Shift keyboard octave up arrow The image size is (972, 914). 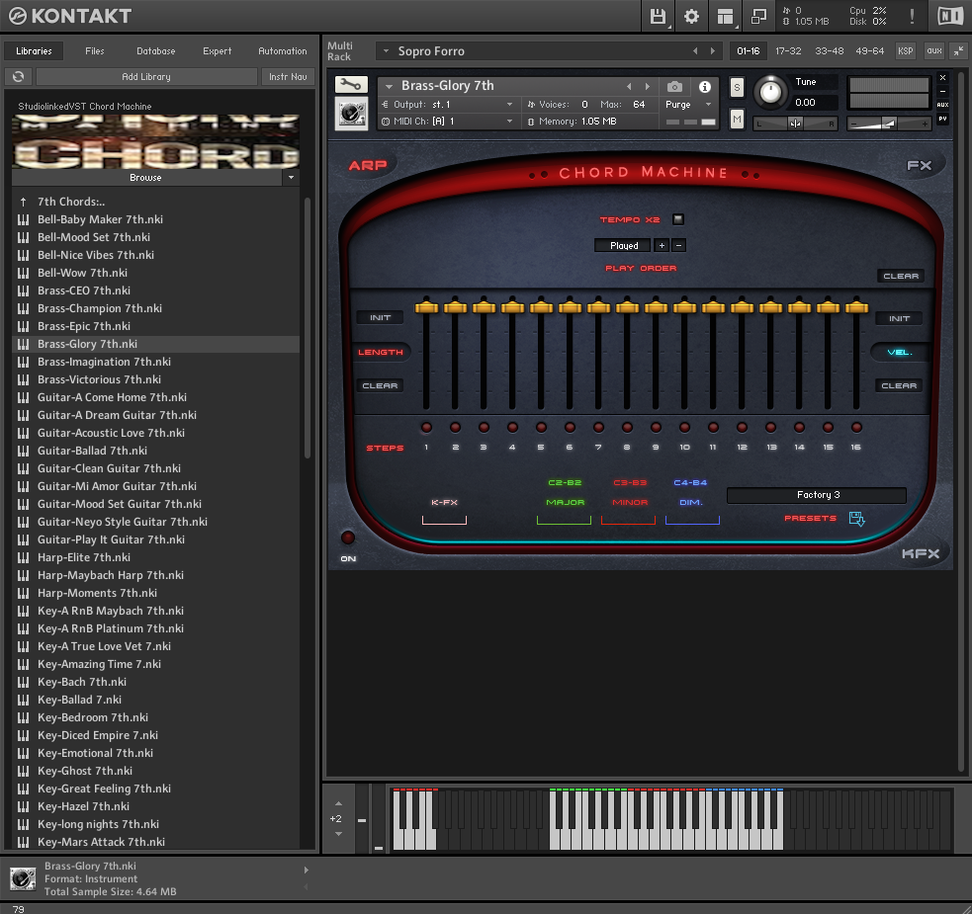(x=338, y=803)
